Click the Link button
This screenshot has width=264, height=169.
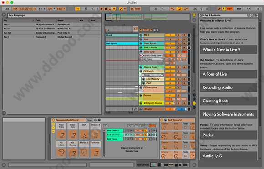[x=7, y=9]
